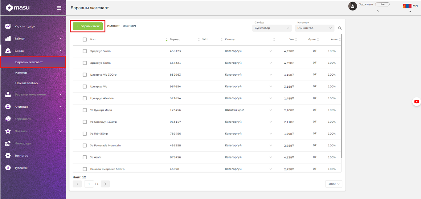Click the ЭКСПОРТ link
This screenshot has height=199, width=421.
[129, 26]
